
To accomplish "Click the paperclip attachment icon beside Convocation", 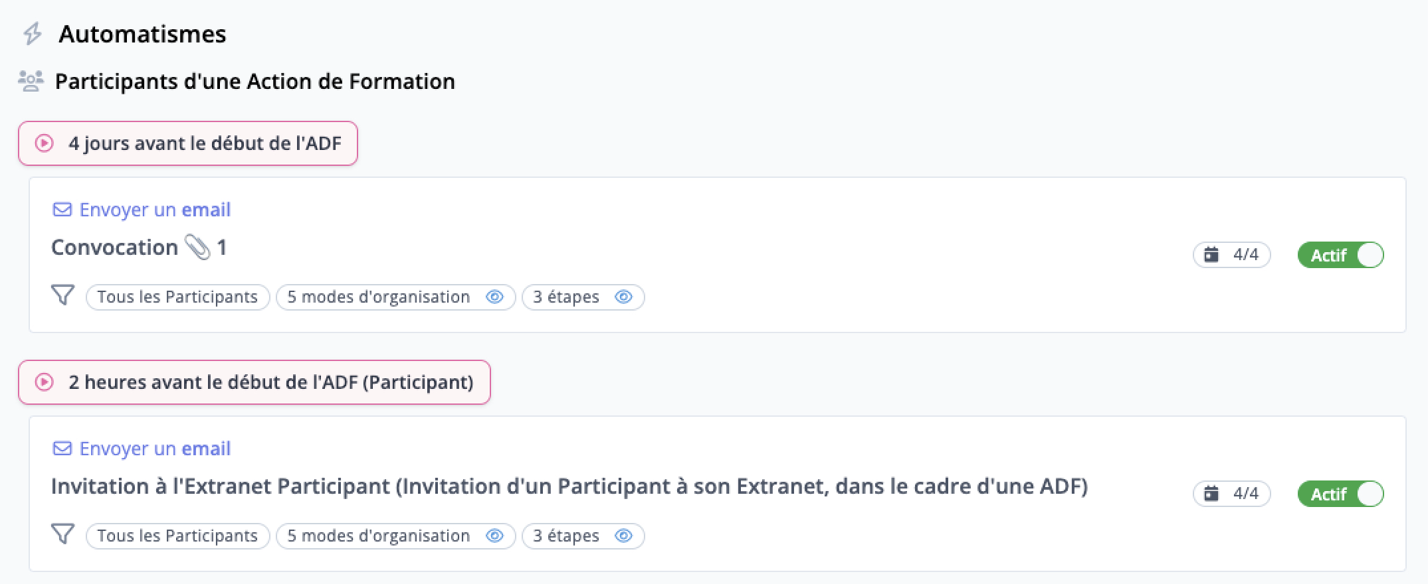I will (x=197, y=247).
